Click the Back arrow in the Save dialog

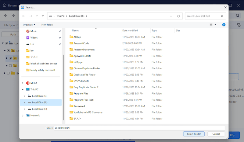pos(23,16)
